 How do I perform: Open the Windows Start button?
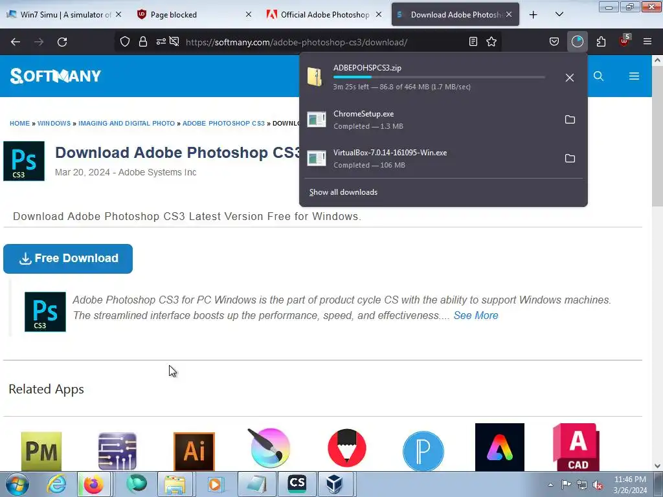tap(17, 484)
